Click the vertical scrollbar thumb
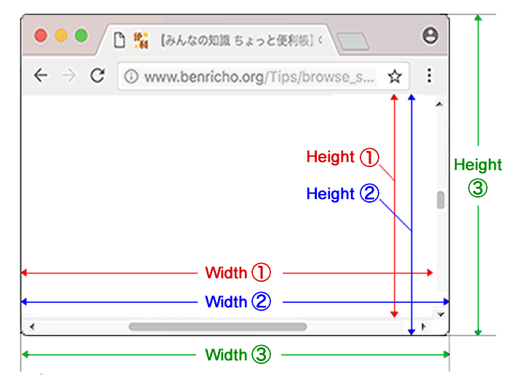The width and height of the screenshot is (516, 377). (x=440, y=200)
